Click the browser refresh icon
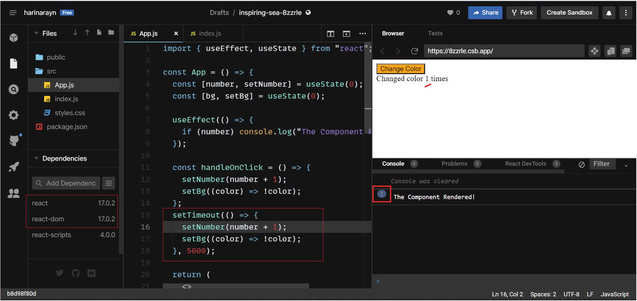 [414, 51]
